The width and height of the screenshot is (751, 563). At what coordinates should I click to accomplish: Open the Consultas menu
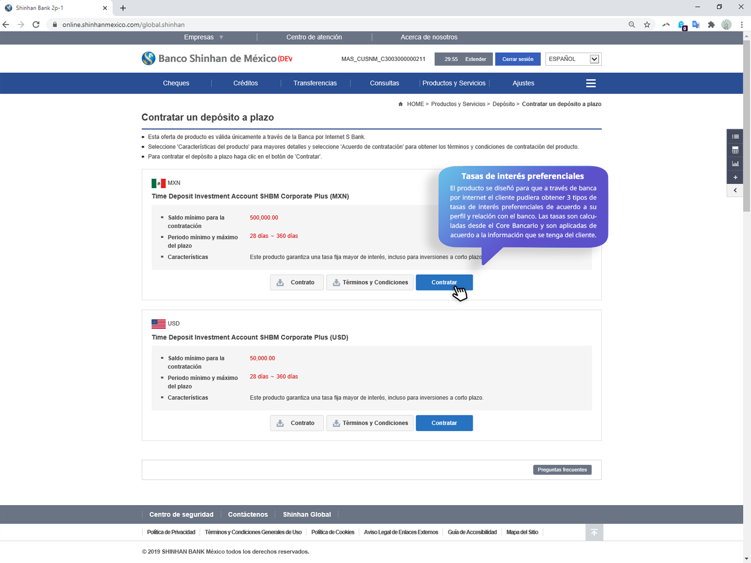click(384, 83)
